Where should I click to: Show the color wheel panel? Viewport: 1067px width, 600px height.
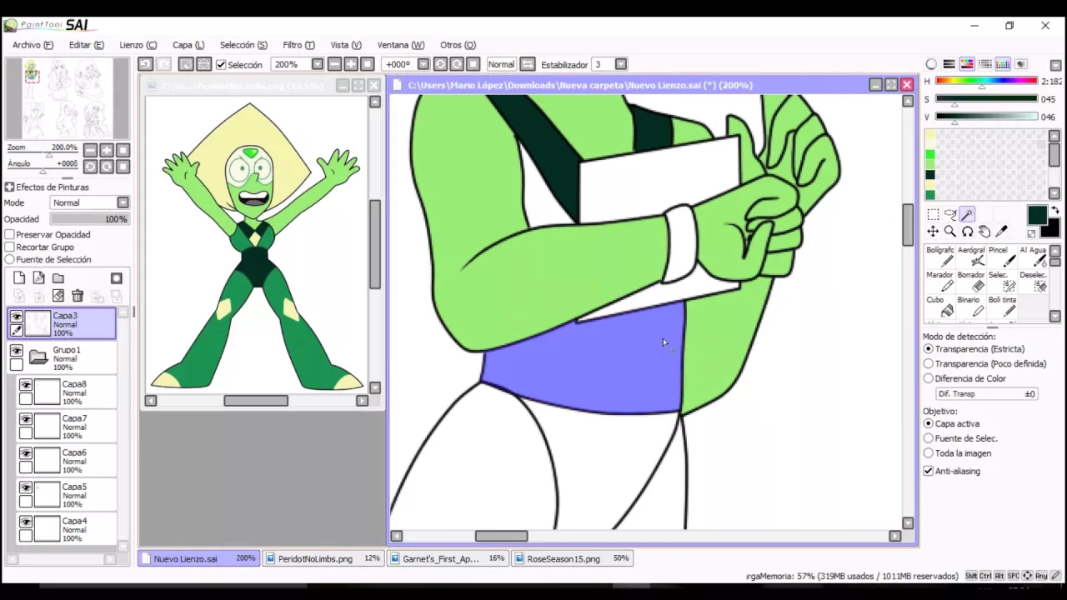point(931,64)
